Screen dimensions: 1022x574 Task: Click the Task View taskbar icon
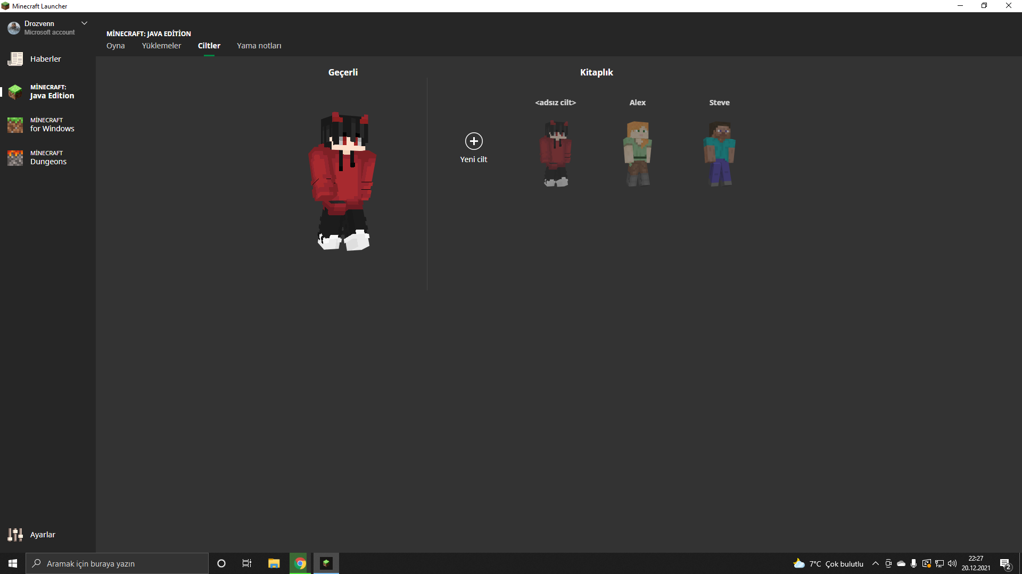click(247, 563)
